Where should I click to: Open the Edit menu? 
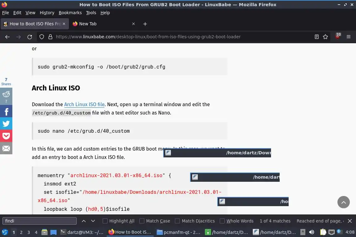click(17, 13)
